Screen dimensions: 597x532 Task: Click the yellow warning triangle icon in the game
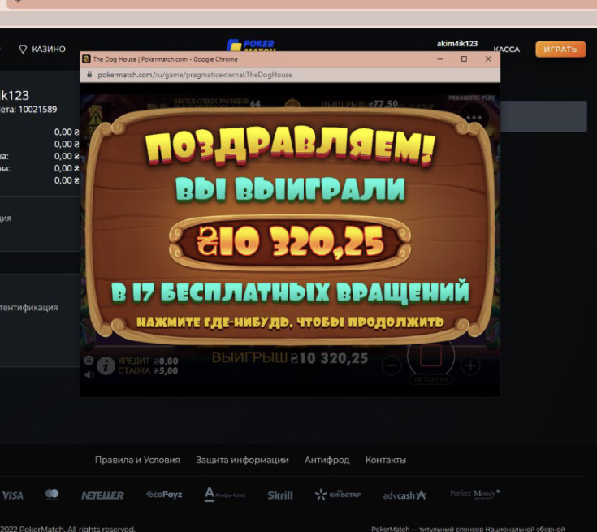(95, 118)
